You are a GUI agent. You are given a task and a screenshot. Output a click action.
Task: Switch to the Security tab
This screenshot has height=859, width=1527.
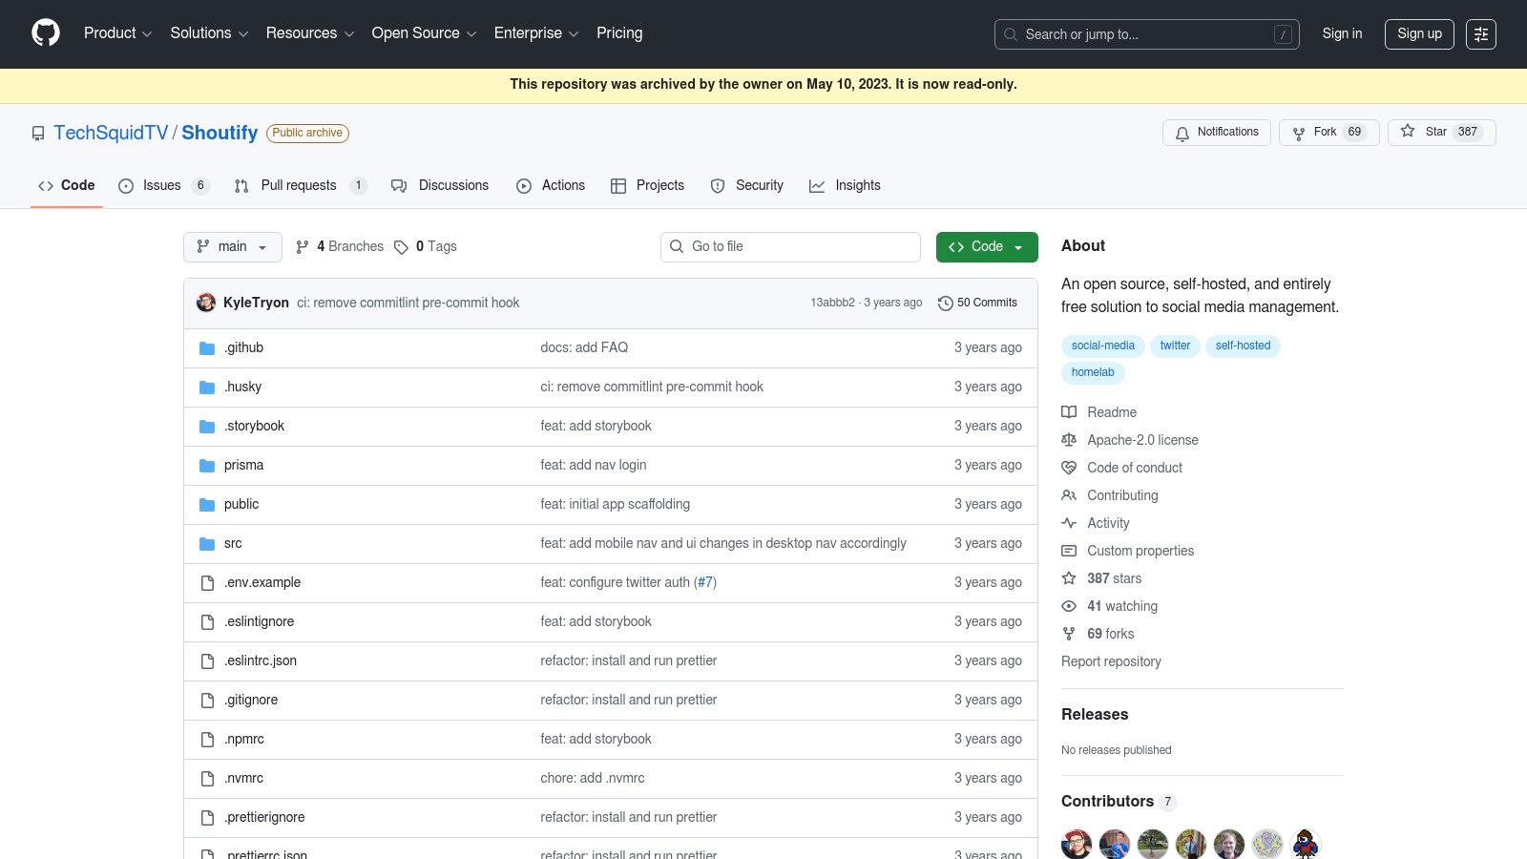(x=747, y=186)
